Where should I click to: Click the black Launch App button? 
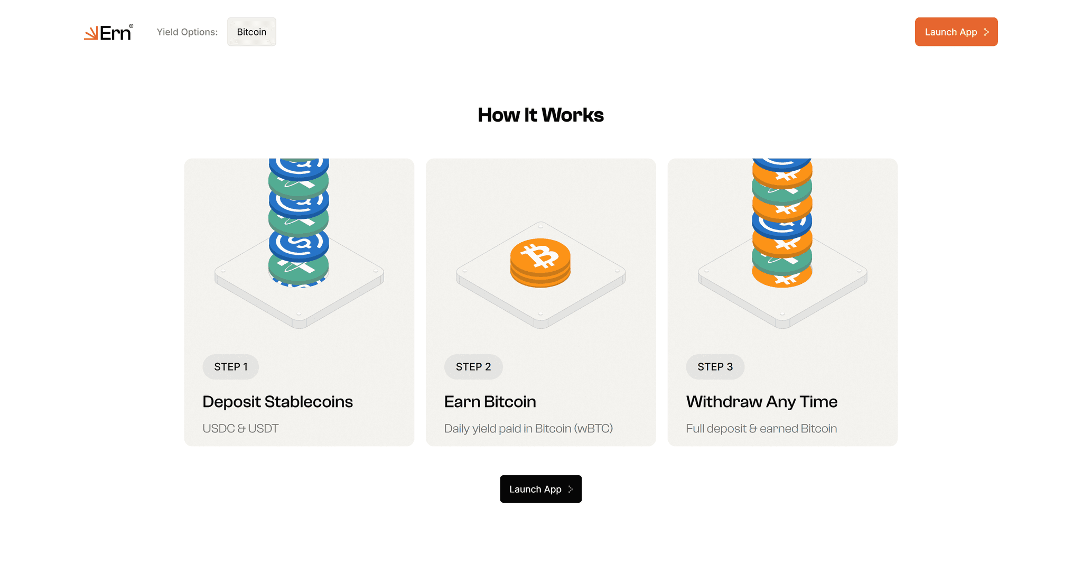tap(540, 489)
